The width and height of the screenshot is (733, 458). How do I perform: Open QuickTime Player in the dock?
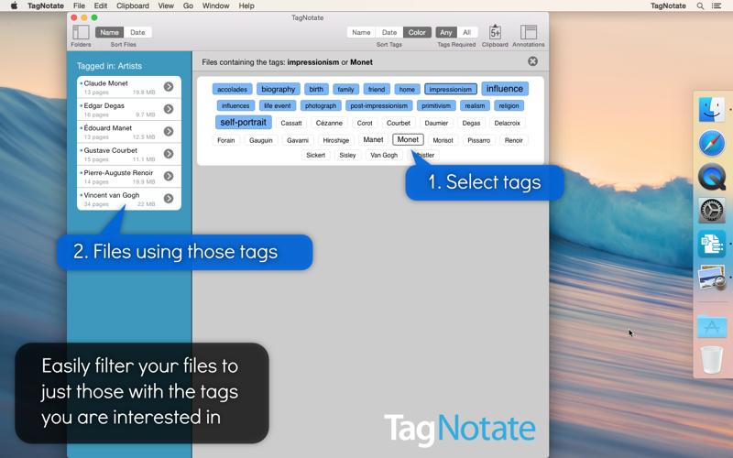(x=712, y=177)
